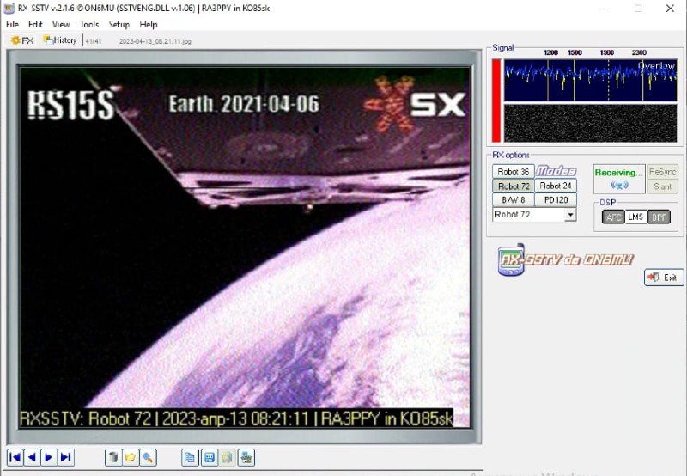Viewport: 687px width, 476px height.
Task: Choose the PD120 mode button
Action: click(x=555, y=199)
